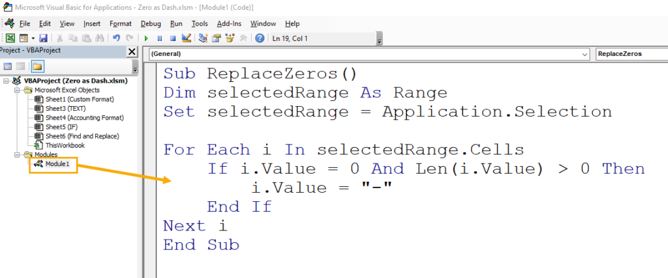The height and width of the screenshot is (278, 668).
Task: Open the Insert menu
Action: click(92, 24)
